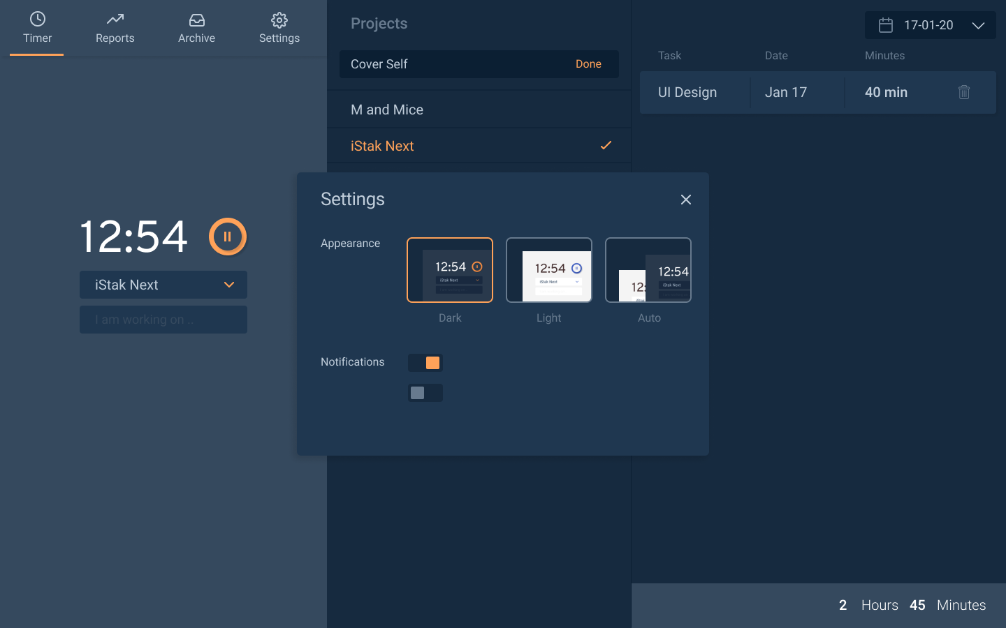Screen dimensions: 1006x628
Task: Enable the second gray Notifications toggle
Action: 425,393
